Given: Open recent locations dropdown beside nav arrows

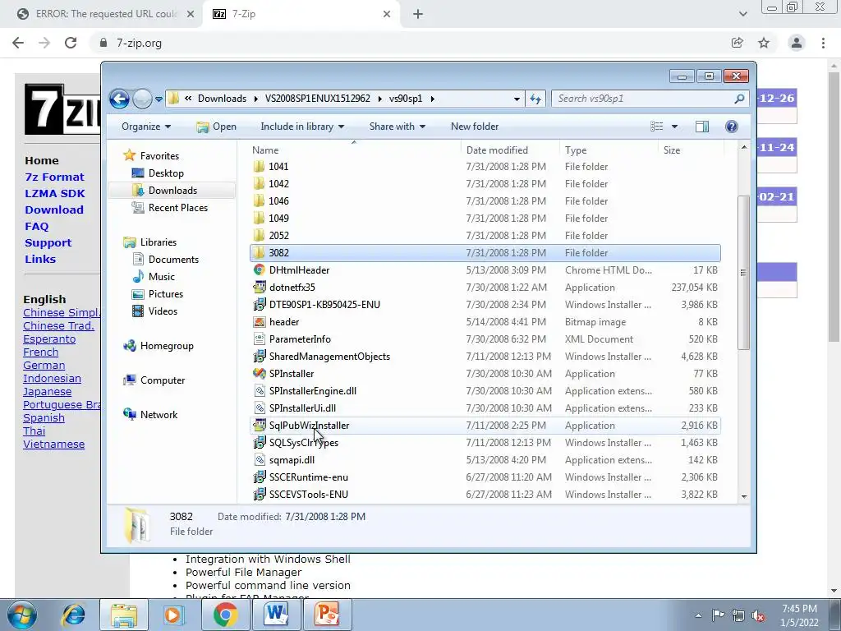Looking at the screenshot, I should click(159, 99).
